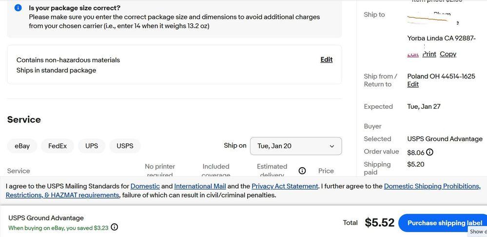Print the Ship to address
The height and width of the screenshot is (237, 487).
[x=429, y=54]
